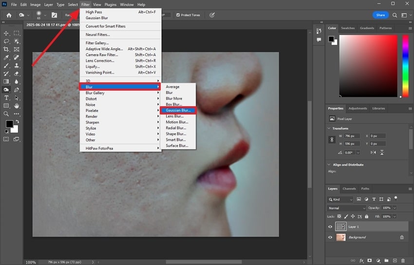Open the layer fx styles menu
Viewport: 414px width, 265px height.
361,261
